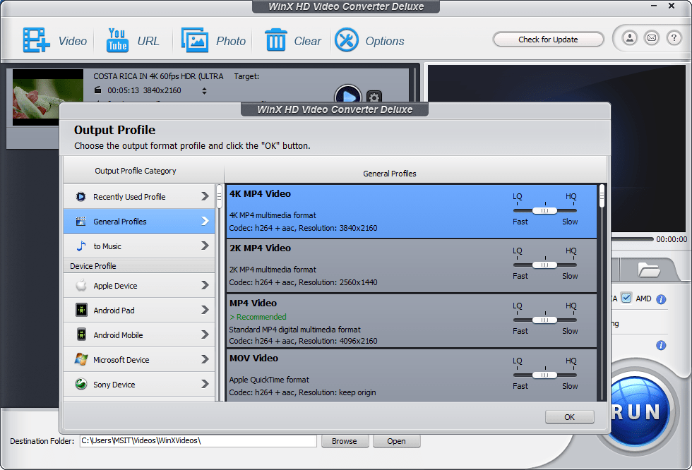The width and height of the screenshot is (692, 470).
Task: Click the Destination Folder path field
Action: [198, 441]
